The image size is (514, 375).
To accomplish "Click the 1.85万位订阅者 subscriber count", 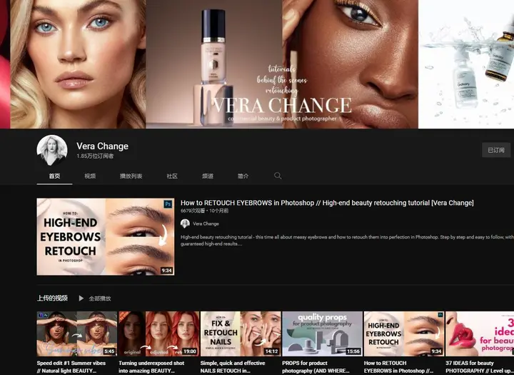I will (x=95, y=156).
